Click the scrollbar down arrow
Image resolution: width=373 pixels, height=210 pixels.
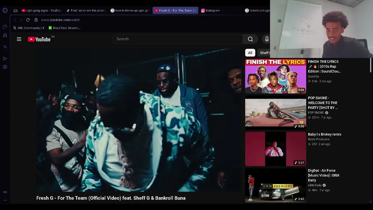371,202
